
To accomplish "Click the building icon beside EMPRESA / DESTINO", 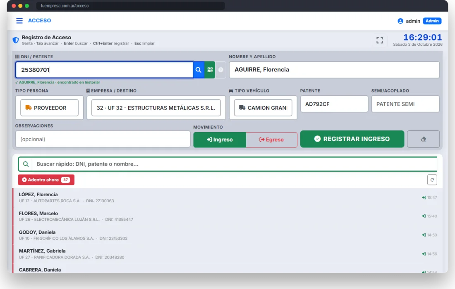I will pyautogui.click(x=88, y=91).
